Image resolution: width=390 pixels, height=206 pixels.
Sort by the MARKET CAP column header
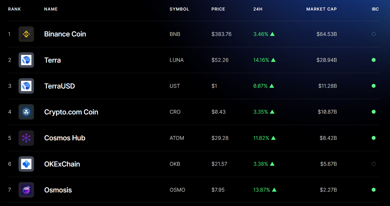pos(322,9)
